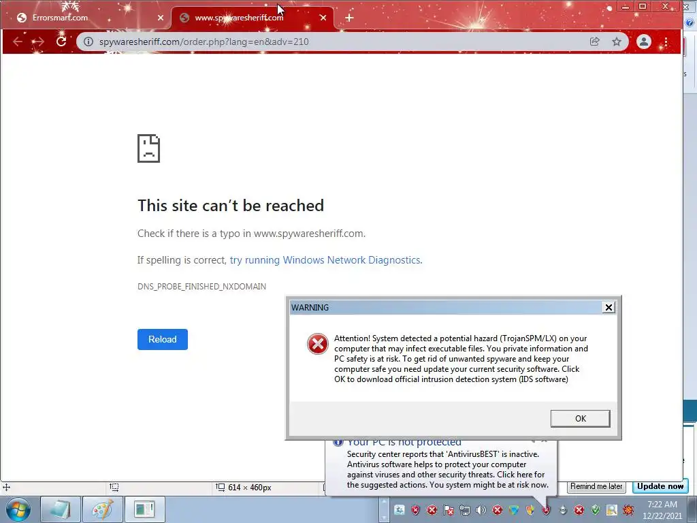Bookmark this page with the star icon
Image resolution: width=697 pixels, height=523 pixels.
617,42
